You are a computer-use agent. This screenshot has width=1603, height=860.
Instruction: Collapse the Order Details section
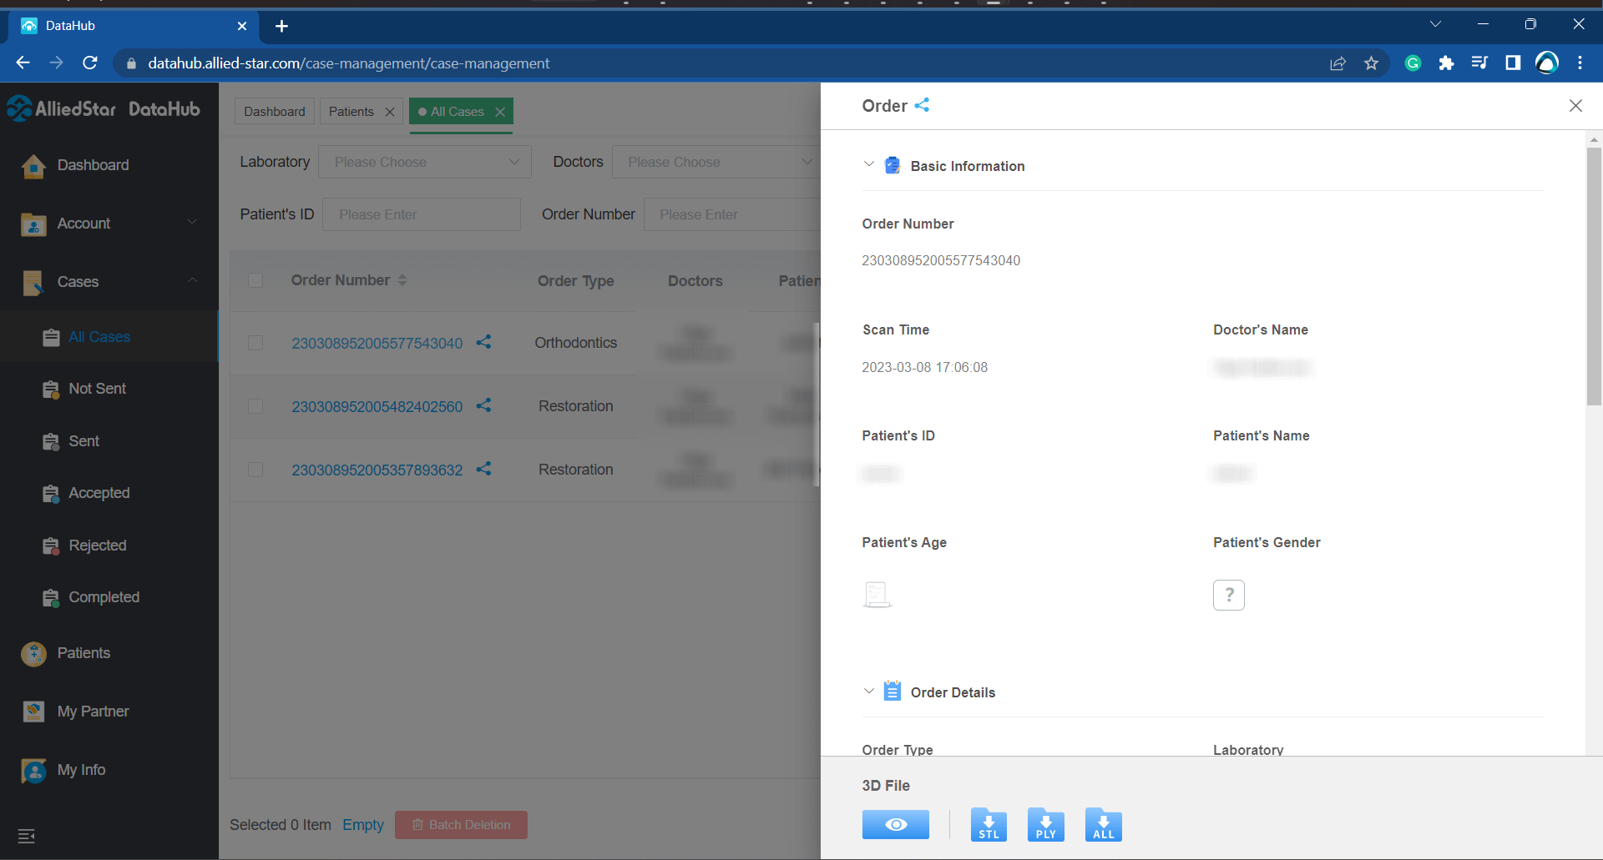(x=869, y=691)
